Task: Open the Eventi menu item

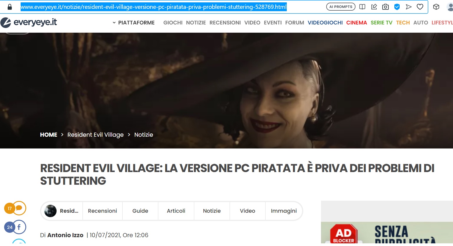Action: click(273, 23)
